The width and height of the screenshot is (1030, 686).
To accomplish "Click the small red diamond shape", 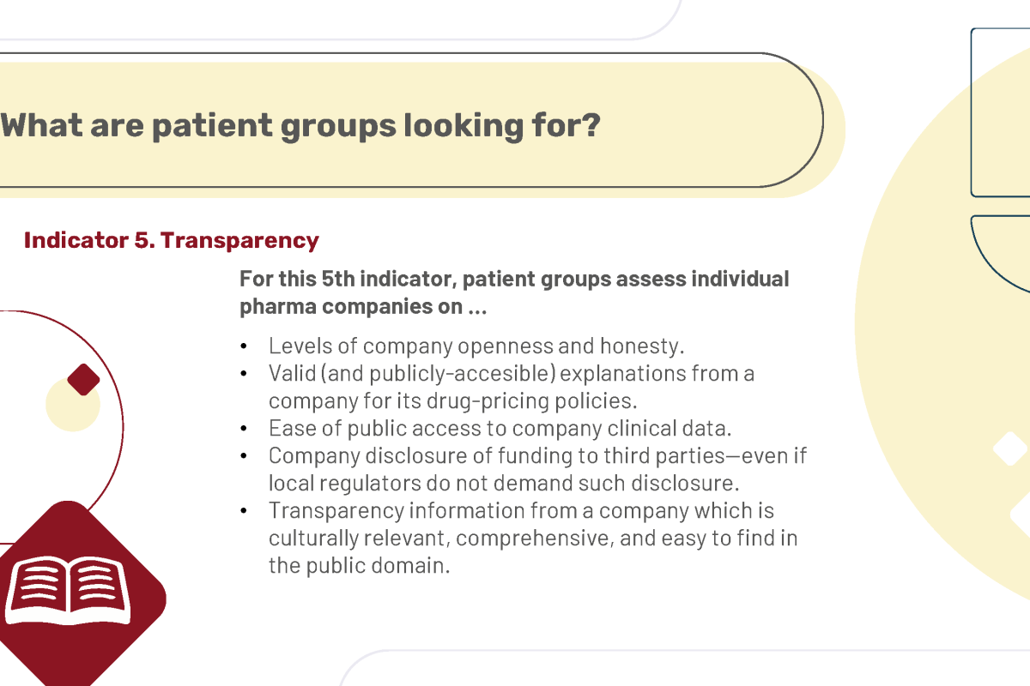I will point(83,379).
